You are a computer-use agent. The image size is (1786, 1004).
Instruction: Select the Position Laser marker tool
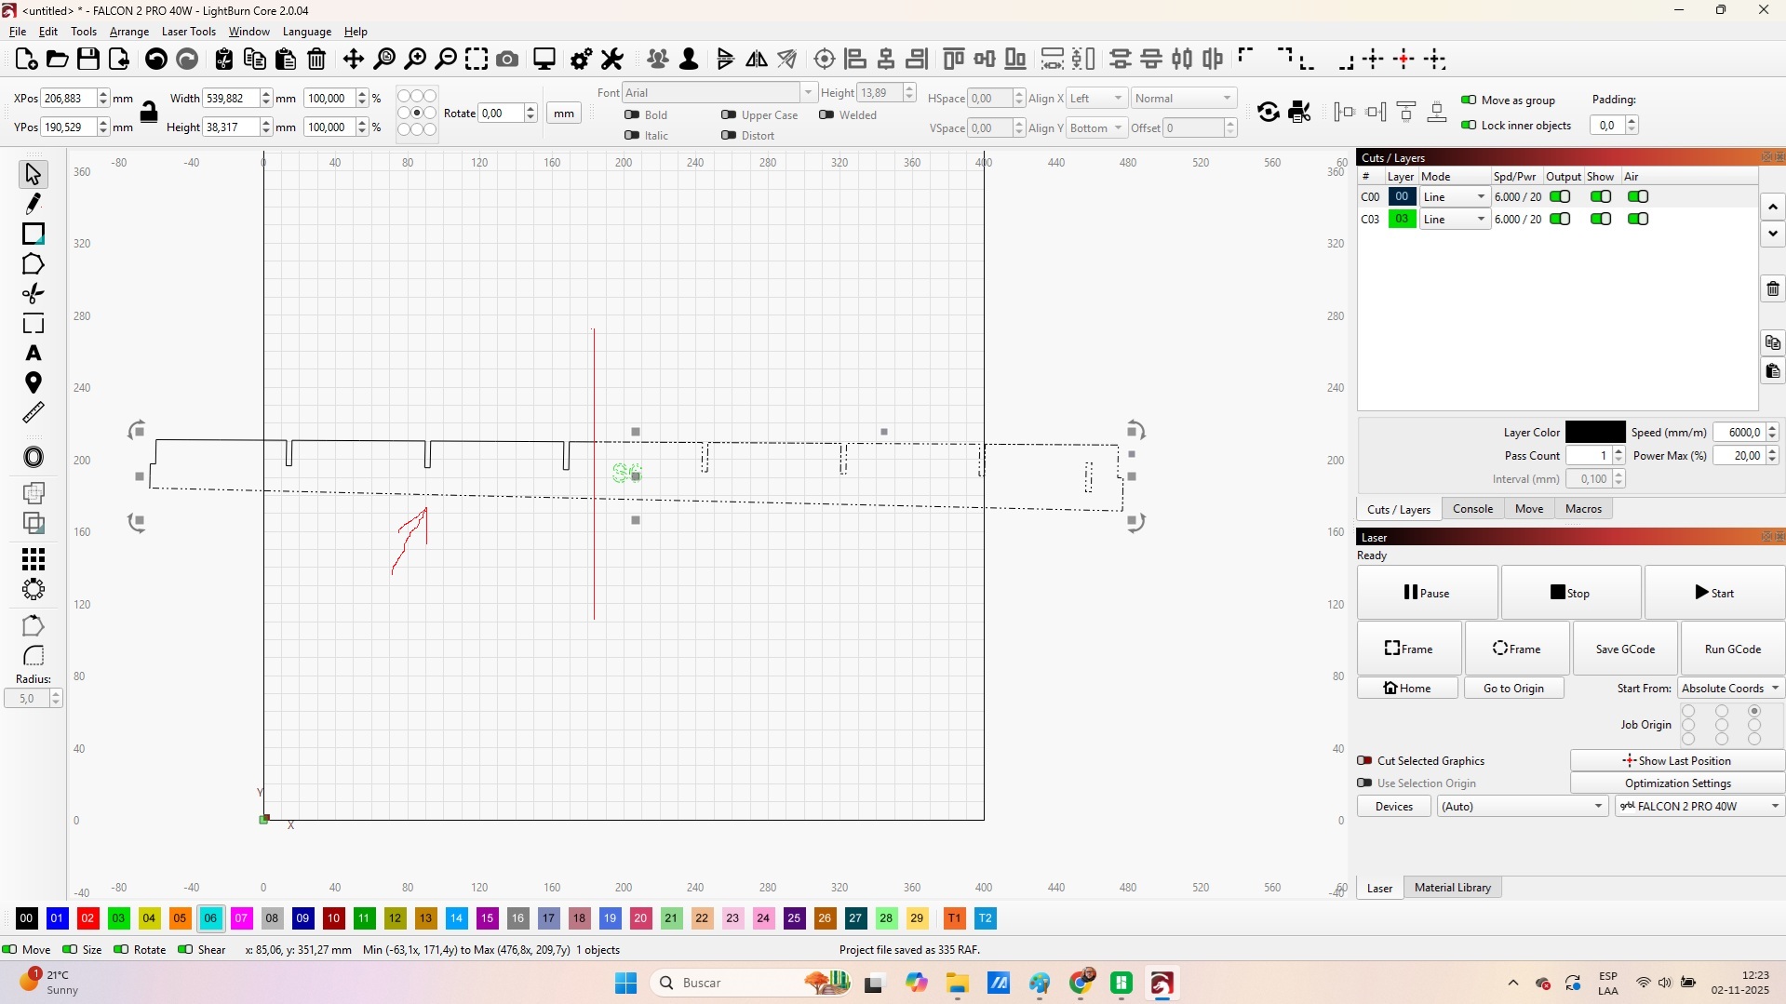[34, 382]
